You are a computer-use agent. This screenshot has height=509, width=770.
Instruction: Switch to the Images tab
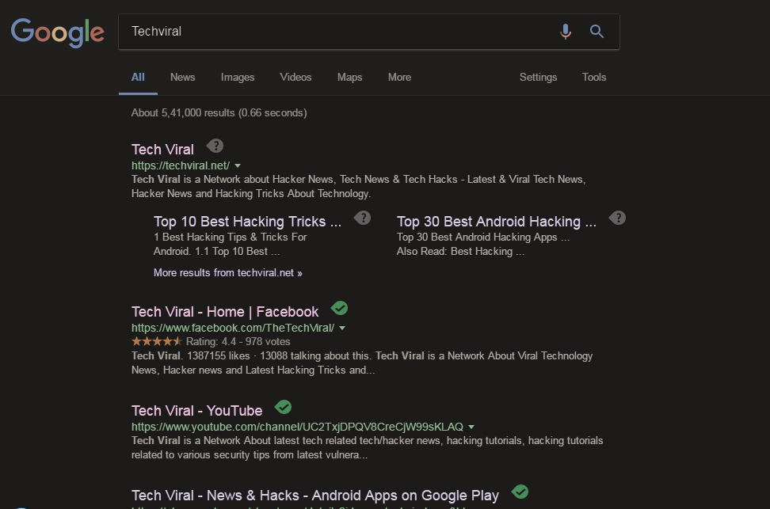[238, 77]
